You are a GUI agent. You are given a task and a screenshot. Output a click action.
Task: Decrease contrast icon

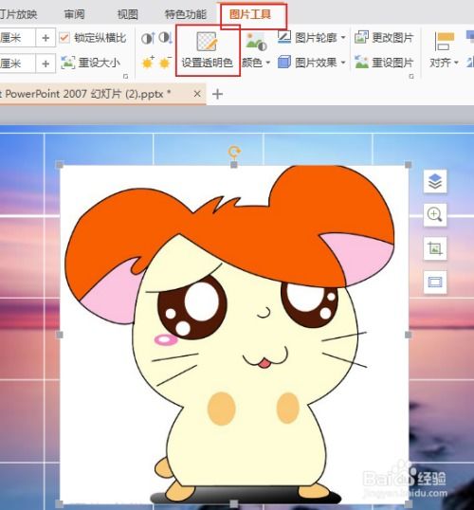(166, 38)
